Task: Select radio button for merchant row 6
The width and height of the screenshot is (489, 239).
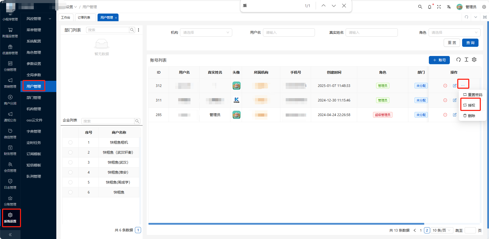Action: (70, 192)
